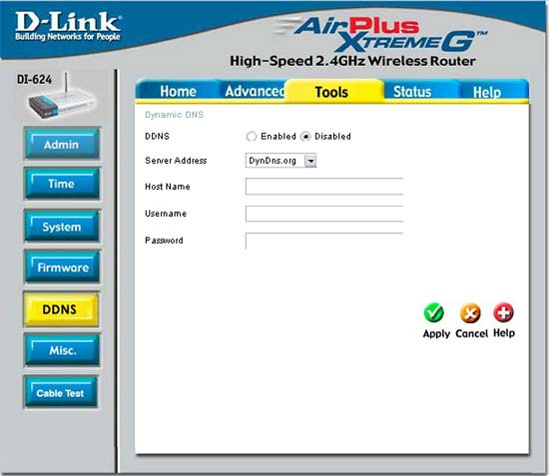Click the AirPlus XtremeG logo

(381, 34)
